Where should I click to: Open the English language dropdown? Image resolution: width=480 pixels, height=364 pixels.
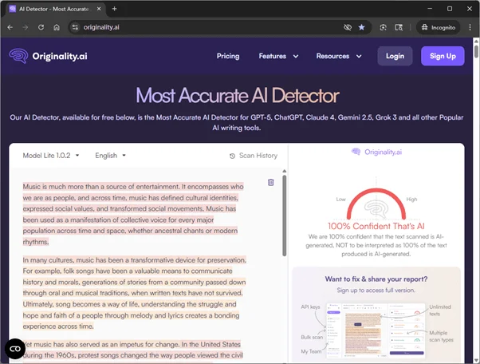point(110,156)
